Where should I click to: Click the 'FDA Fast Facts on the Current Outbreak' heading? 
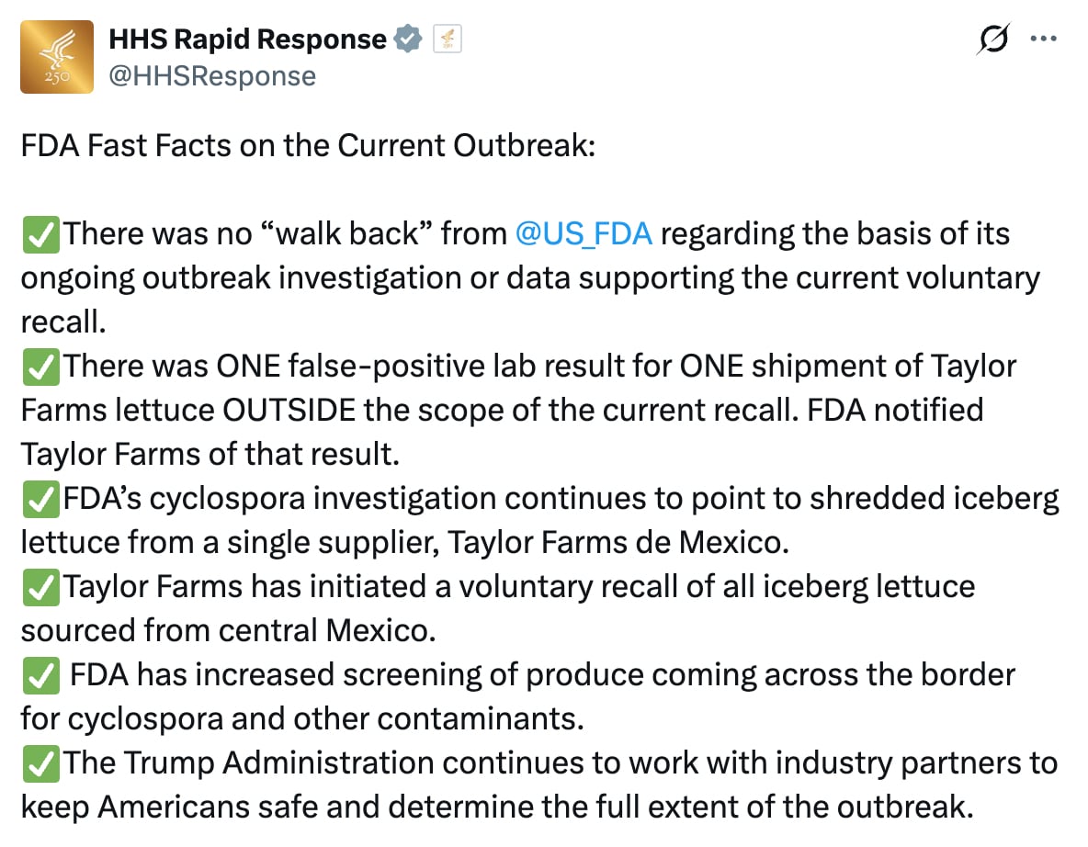(x=308, y=146)
